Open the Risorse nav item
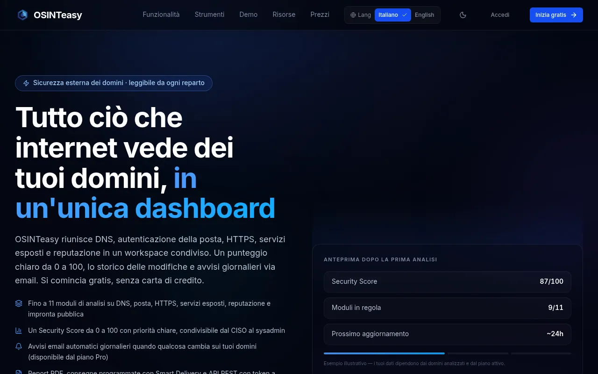Viewport: 598px width, 374px height. click(x=284, y=14)
